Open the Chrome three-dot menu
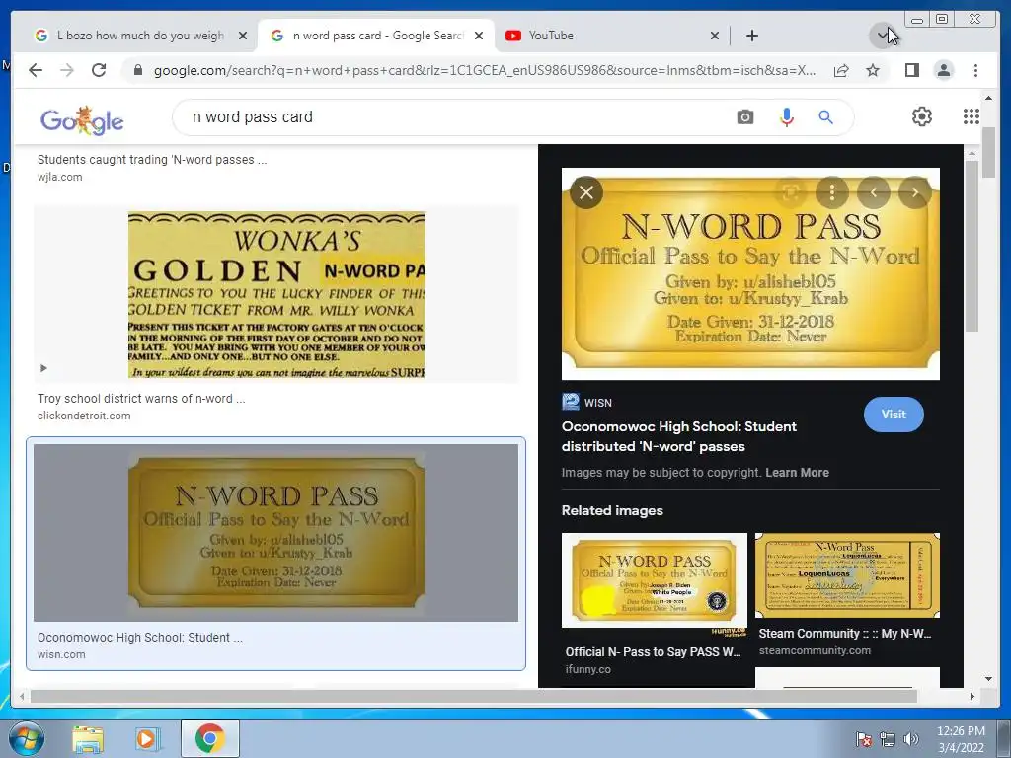 tap(975, 70)
